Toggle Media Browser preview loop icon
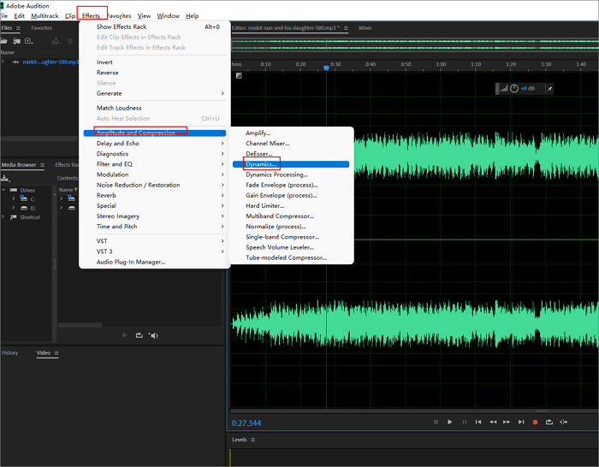Image resolution: width=599 pixels, height=467 pixels. click(139, 335)
